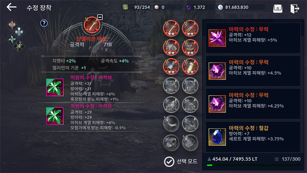Go back with the left arrow
This screenshot has width=307, height=173.
click(x=12, y=7)
